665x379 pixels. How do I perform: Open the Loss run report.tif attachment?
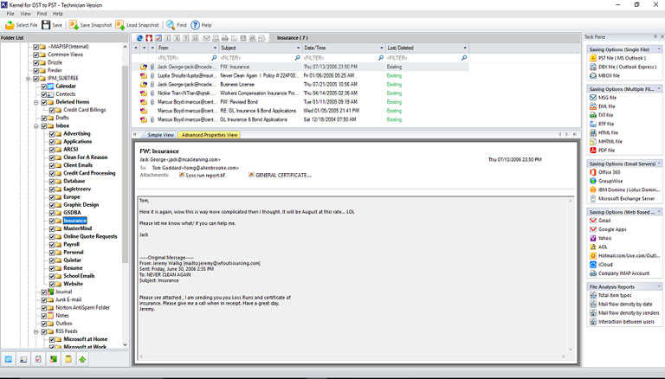click(x=204, y=175)
